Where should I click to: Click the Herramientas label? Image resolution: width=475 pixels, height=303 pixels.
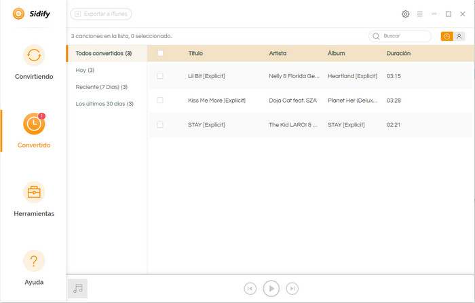click(34, 214)
